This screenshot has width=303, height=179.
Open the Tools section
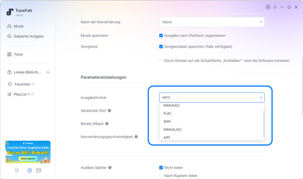[15, 54]
